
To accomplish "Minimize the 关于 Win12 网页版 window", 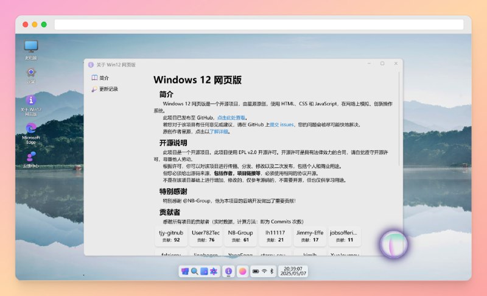I will 369,63.
